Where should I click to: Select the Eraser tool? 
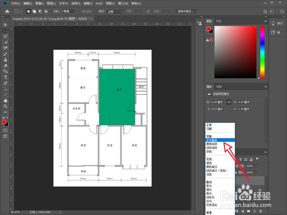pyautogui.click(x=5, y=66)
